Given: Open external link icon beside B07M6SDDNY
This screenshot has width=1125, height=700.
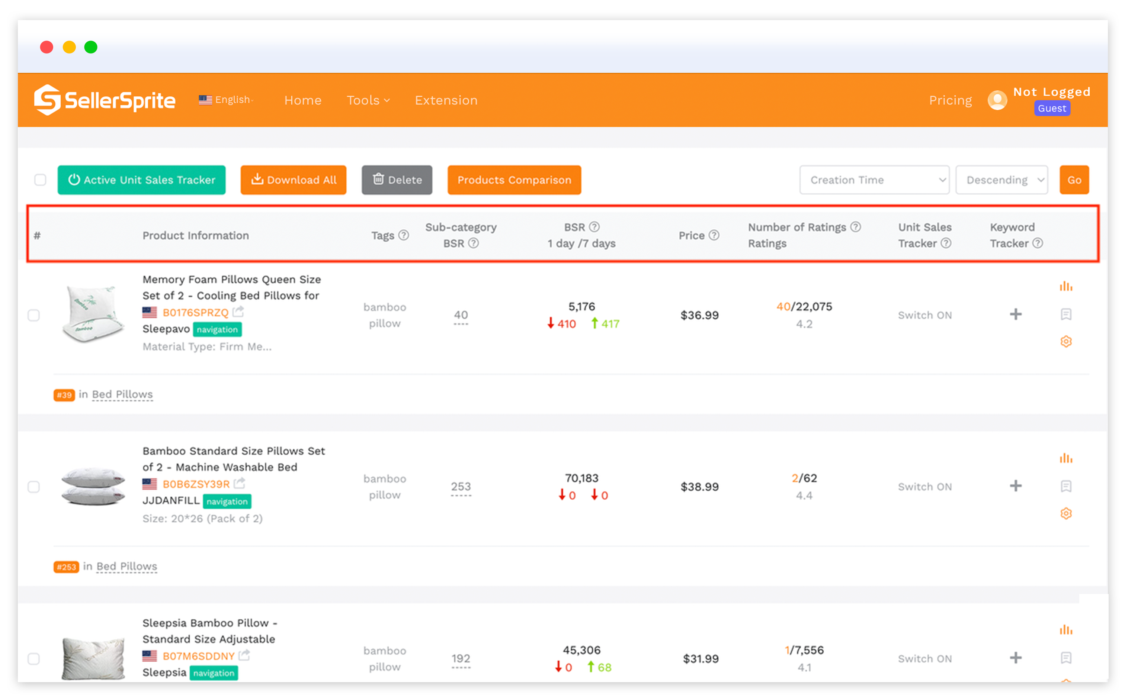Looking at the screenshot, I should click(x=244, y=655).
